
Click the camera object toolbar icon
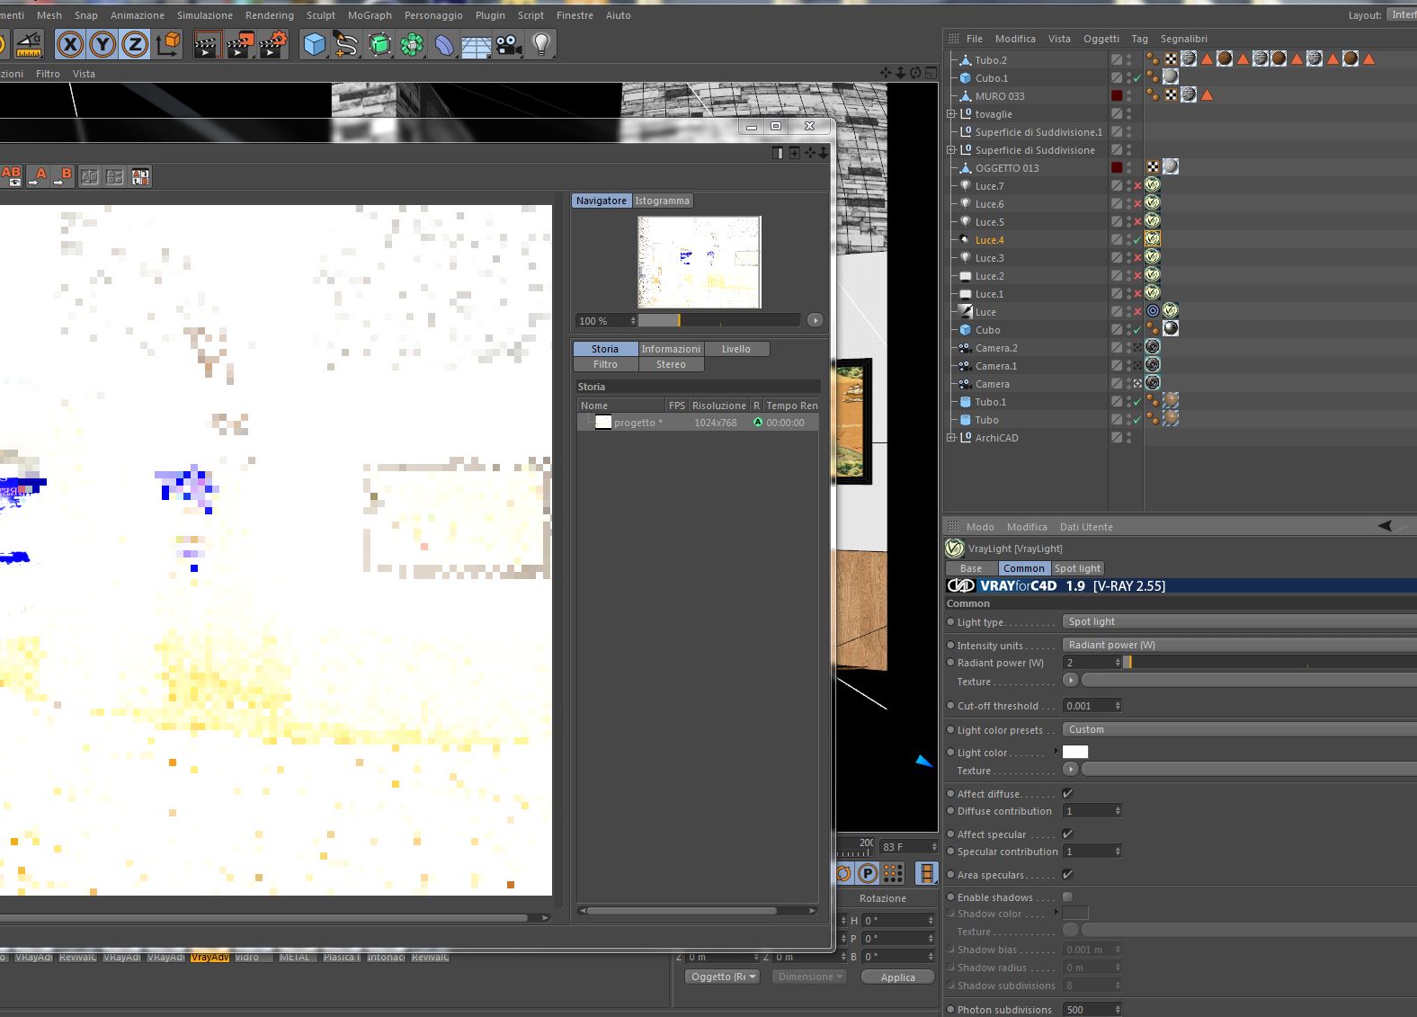click(x=508, y=44)
